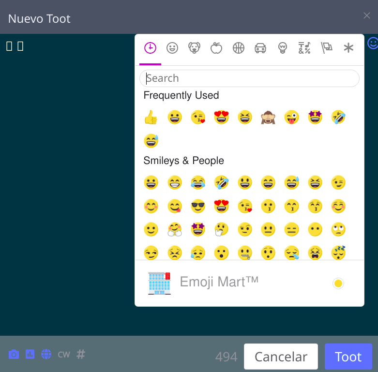The height and width of the screenshot is (372, 378).
Task: Open the Travel & Places car tab
Action: [260, 48]
